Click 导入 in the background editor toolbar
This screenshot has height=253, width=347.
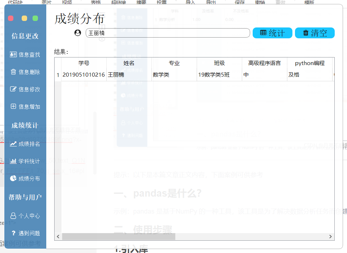click(190, 2)
